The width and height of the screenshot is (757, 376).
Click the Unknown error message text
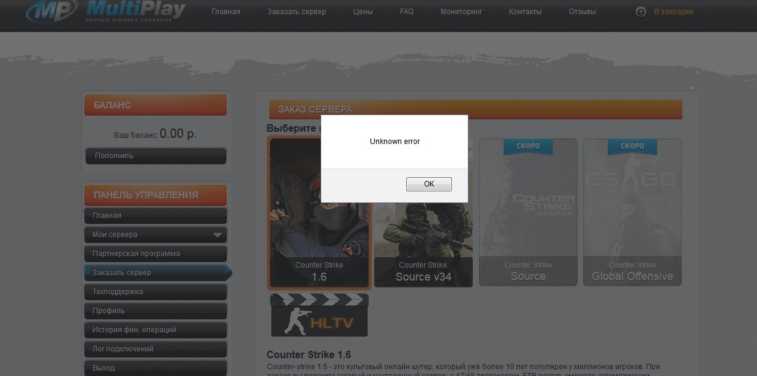395,142
